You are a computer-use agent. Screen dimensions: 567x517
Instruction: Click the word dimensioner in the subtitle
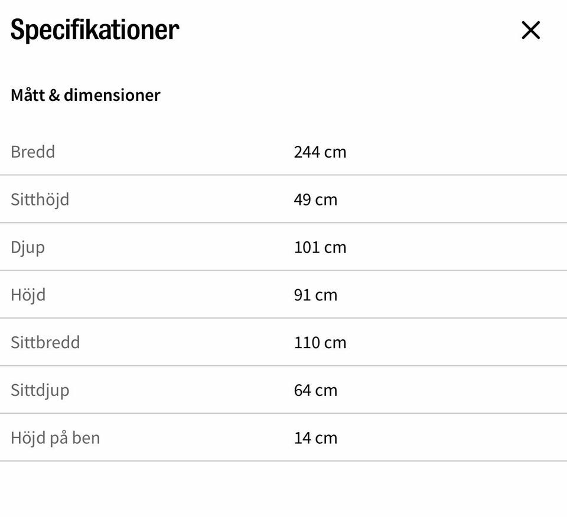coord(112,95)
